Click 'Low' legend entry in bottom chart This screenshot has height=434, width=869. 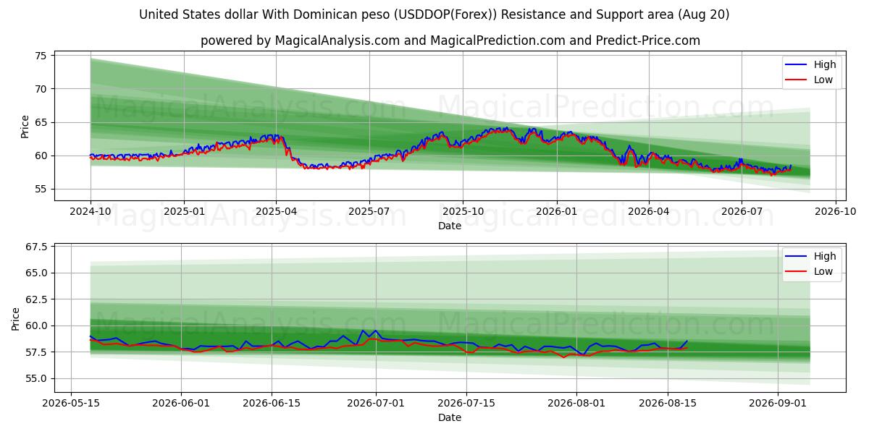[x=810, y=271]
